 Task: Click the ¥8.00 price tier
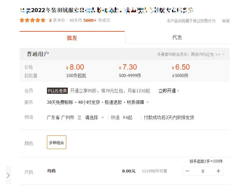(75, 67)
